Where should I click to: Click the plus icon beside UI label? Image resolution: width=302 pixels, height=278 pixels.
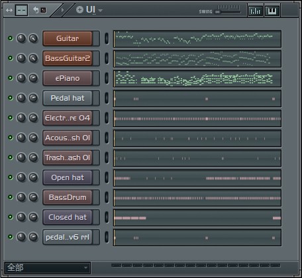pos(79,10)
